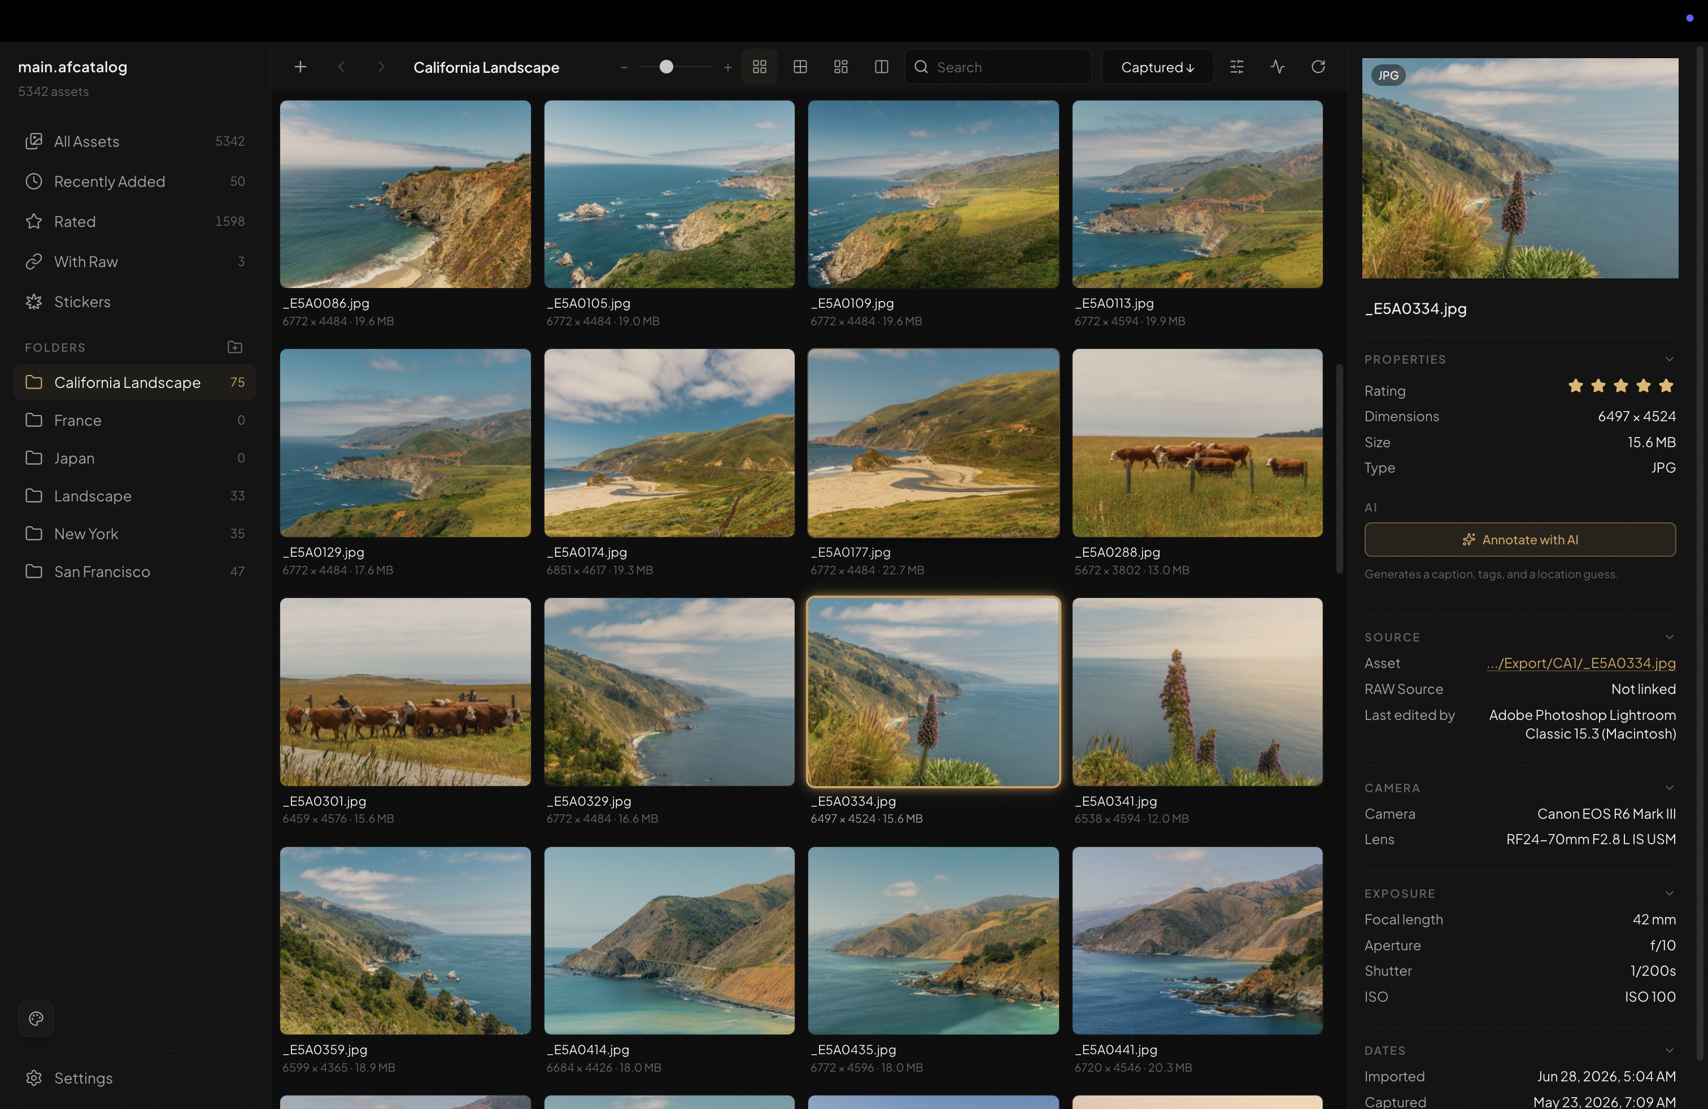1708x1109 pixels.
Task: Set rating to two stars
Action: pyautogui.click(x=1598, y=386)
